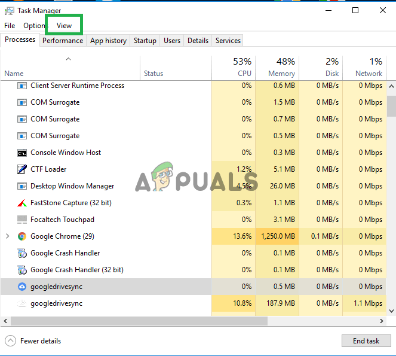This screenshot has height=356, width=396.
Task: Minimize the Task Manager window
Action: 329,10
